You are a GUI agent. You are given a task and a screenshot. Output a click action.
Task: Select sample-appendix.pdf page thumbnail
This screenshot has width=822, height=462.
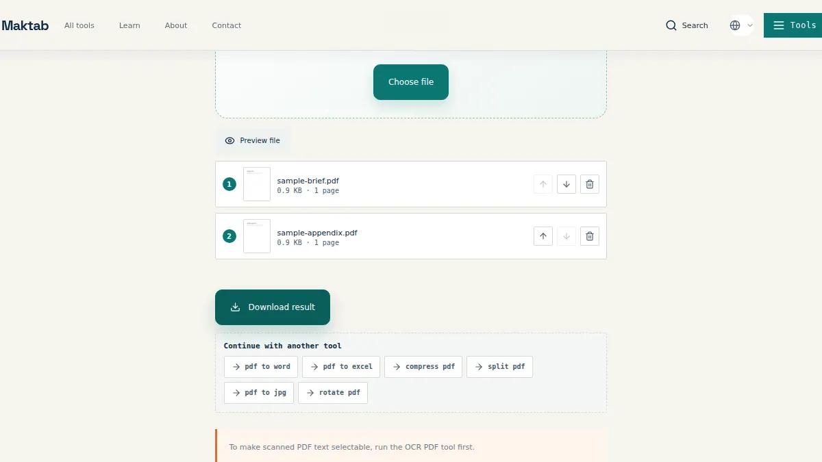click(x=257, y=236)
